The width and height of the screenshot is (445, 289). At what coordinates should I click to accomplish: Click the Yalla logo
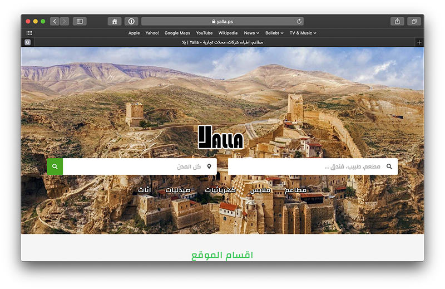click(x=221, y=137)
